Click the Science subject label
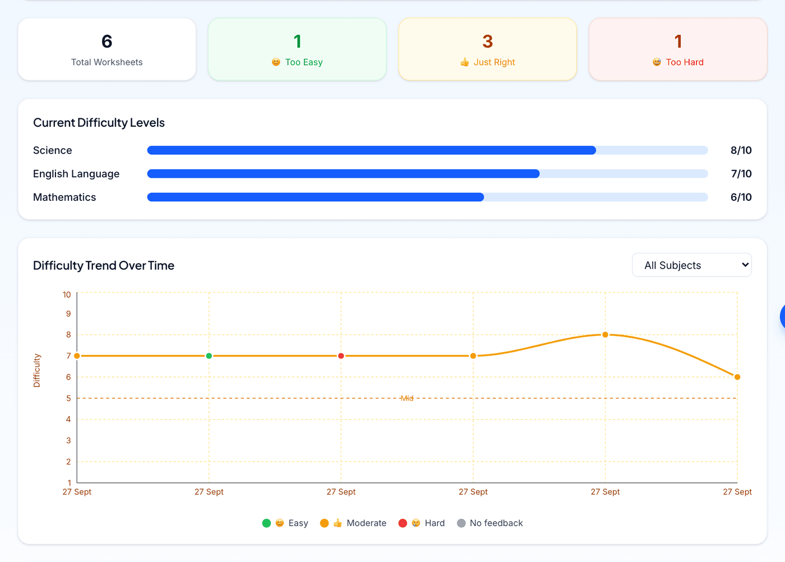 click(53, 150)
